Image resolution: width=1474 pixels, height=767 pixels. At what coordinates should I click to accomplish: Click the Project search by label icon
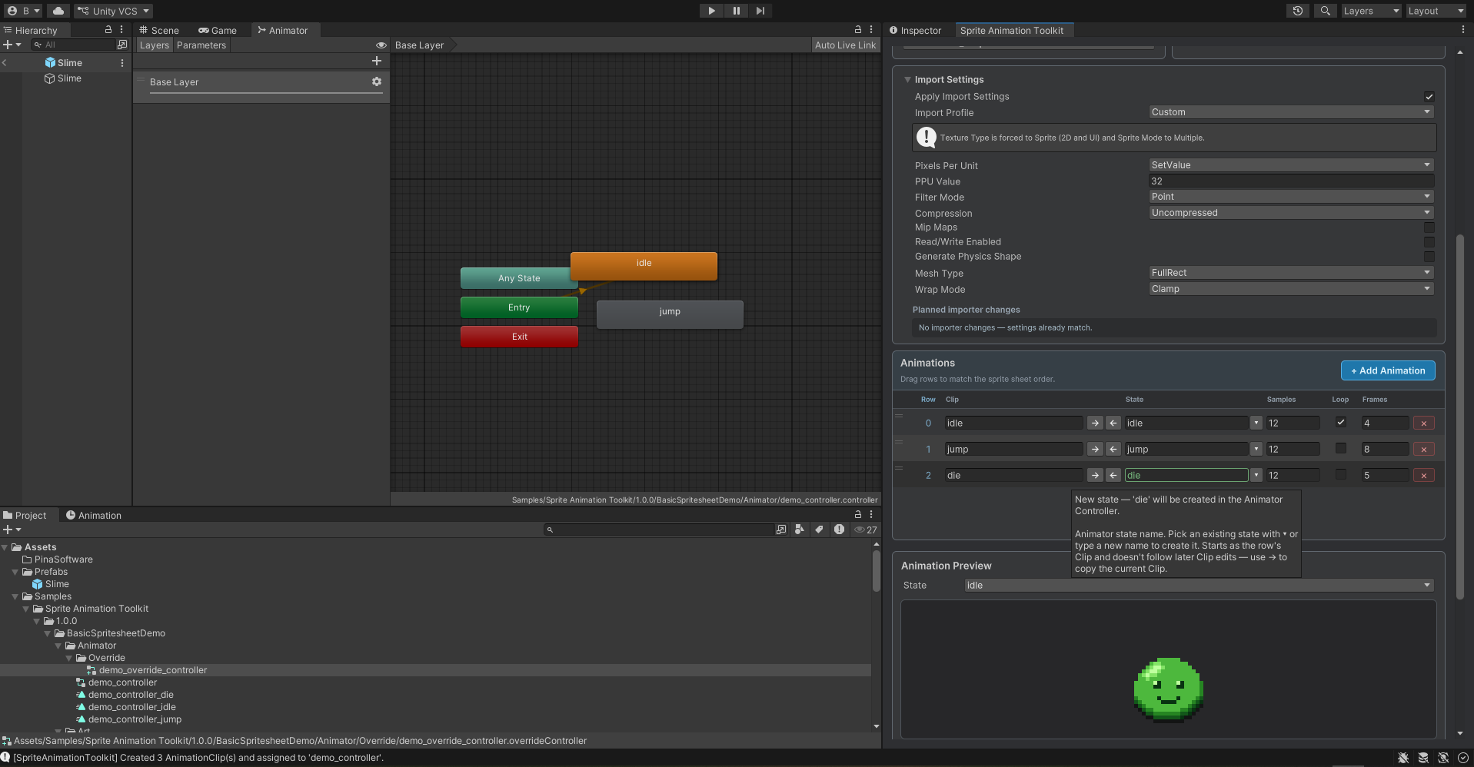coord(819,530)
